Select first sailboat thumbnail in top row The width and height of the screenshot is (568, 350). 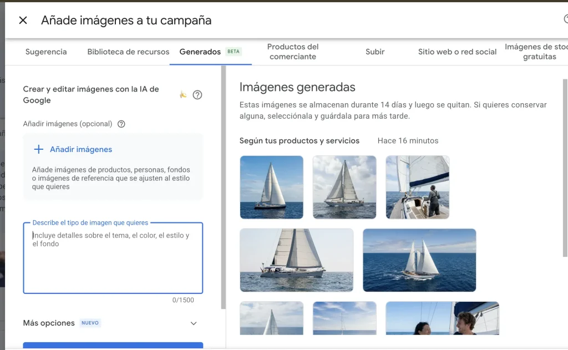(x=272, y=187)
